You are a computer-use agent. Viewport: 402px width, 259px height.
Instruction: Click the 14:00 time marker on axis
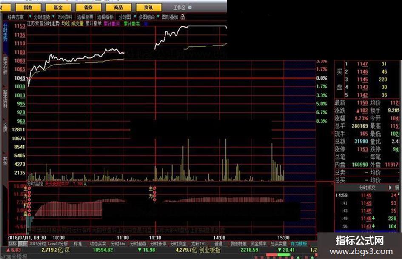click(219, 238)
